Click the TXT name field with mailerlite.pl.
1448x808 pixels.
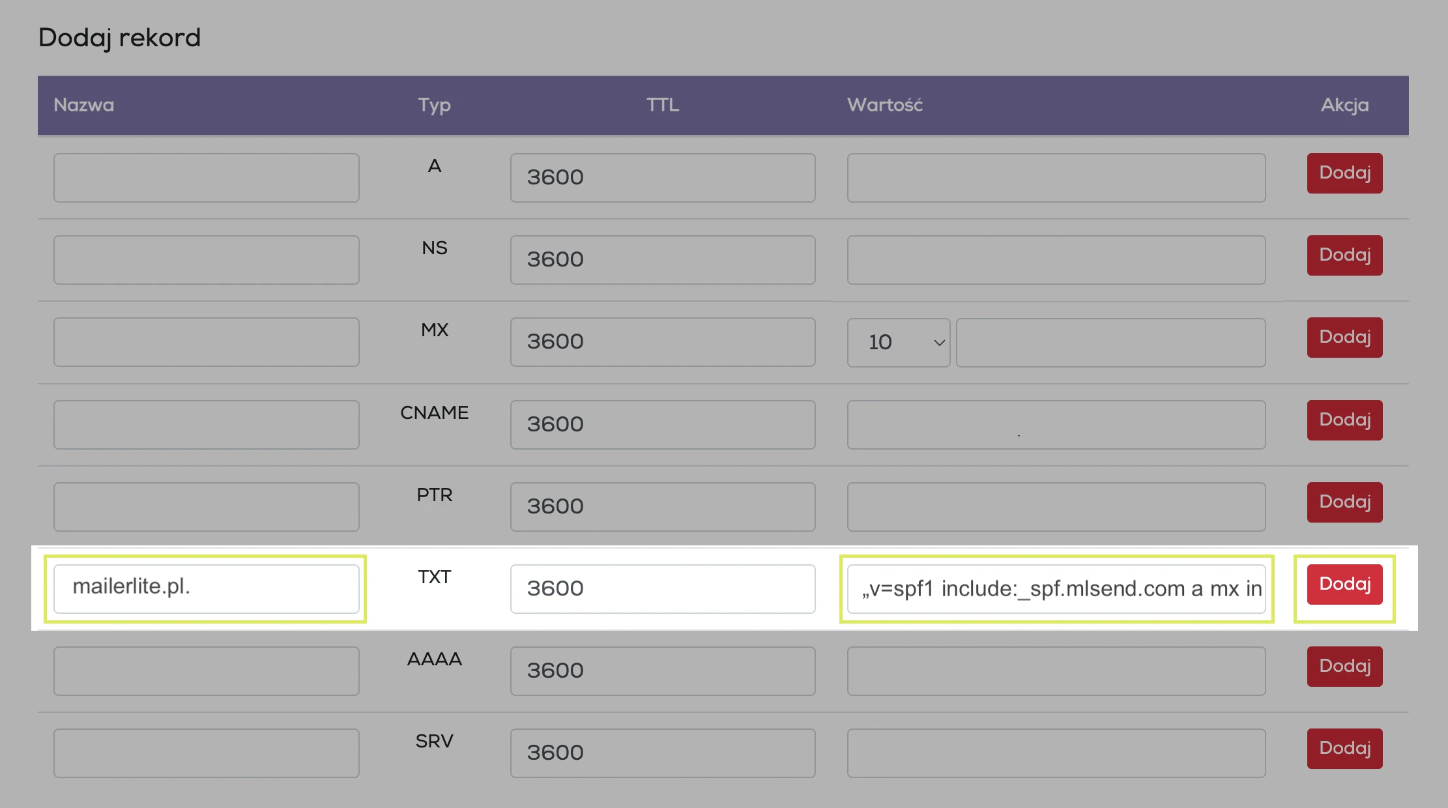pos(206,588)
